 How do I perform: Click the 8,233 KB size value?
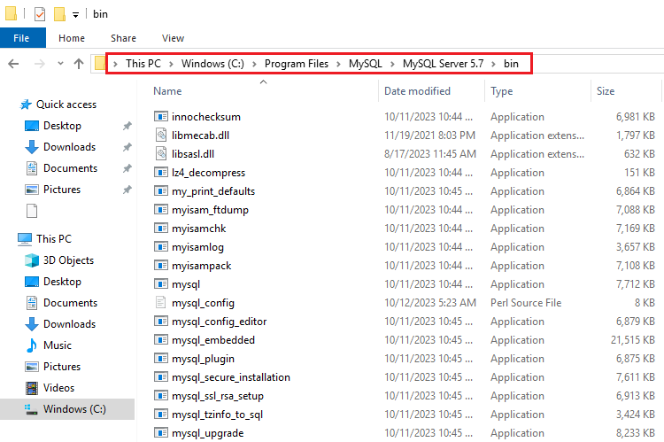[636, 433]
